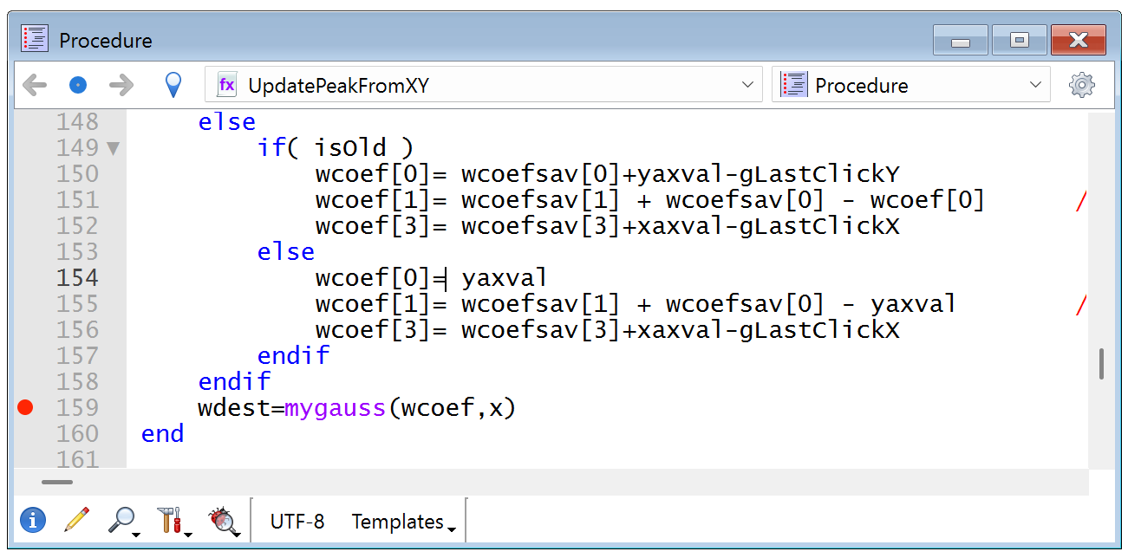Screen dimensions: 1128x558
Task: Open the Procedure window dropdown
Action: tap(1035, 84)
